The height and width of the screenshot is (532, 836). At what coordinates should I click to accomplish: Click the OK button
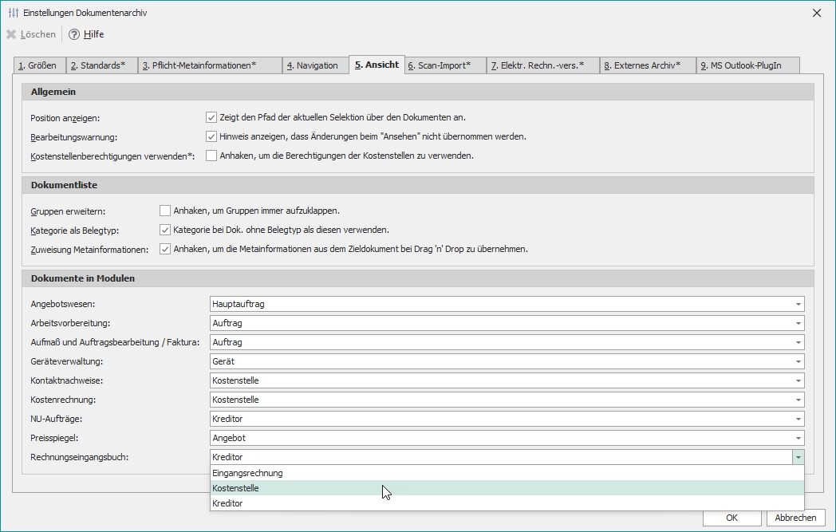(x=731, y=518)
